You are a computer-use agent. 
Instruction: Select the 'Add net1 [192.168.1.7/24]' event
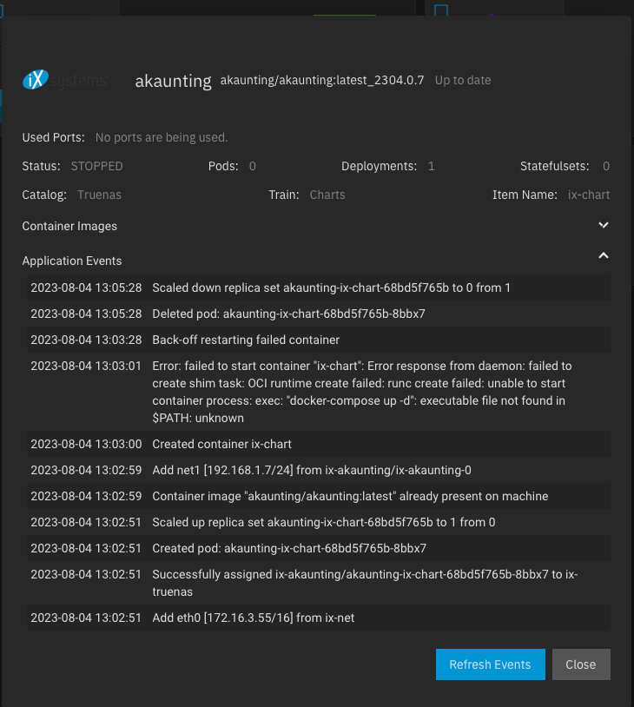(x=319, y=470)
